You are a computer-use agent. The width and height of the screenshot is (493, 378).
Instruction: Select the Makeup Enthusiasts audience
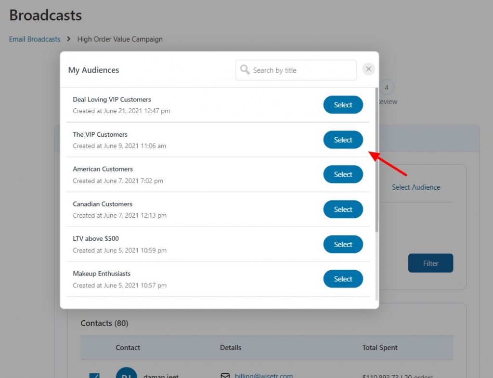coord(343,279)
